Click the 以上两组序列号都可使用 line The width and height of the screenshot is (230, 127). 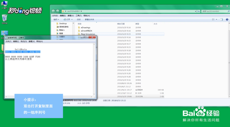tap(18, 59)
